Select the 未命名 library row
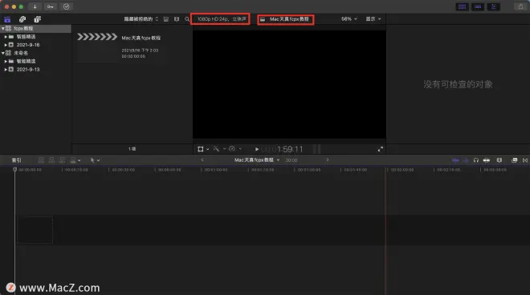Viewport: 530px width, 295px height. [x=35, y=53]
